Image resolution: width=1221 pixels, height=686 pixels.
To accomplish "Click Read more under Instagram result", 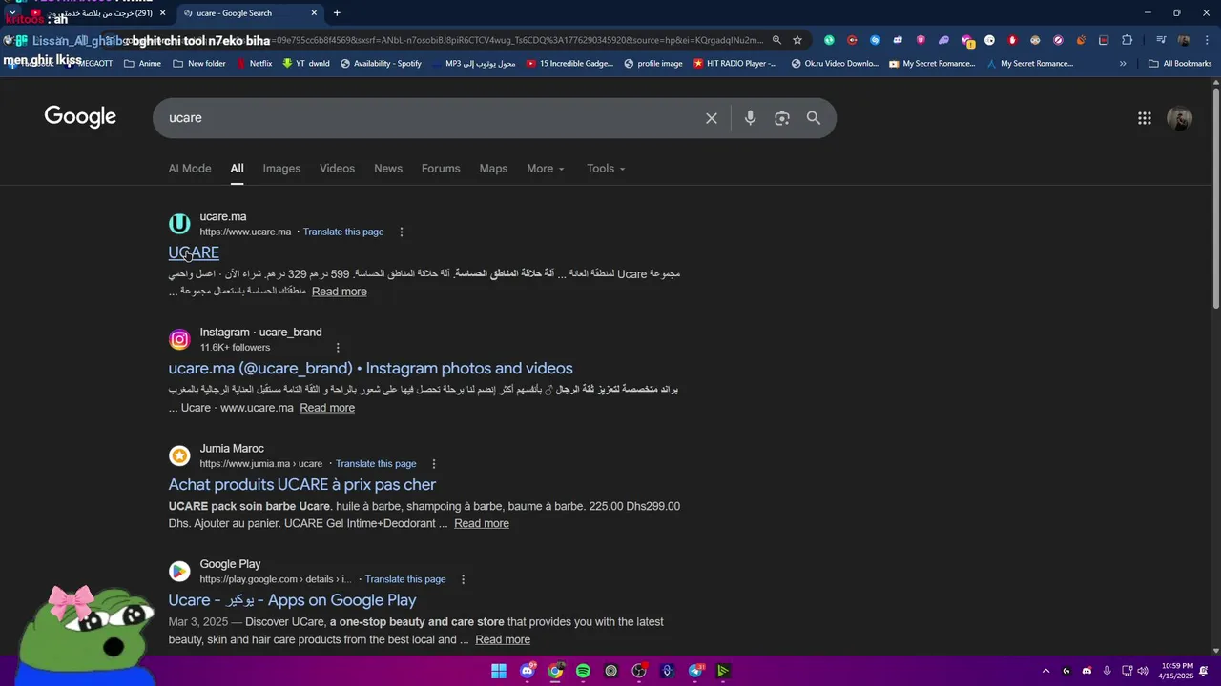I will coord(327,408).
